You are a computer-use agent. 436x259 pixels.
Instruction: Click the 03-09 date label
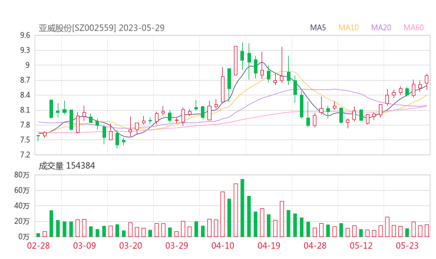(x=84, y=245)
